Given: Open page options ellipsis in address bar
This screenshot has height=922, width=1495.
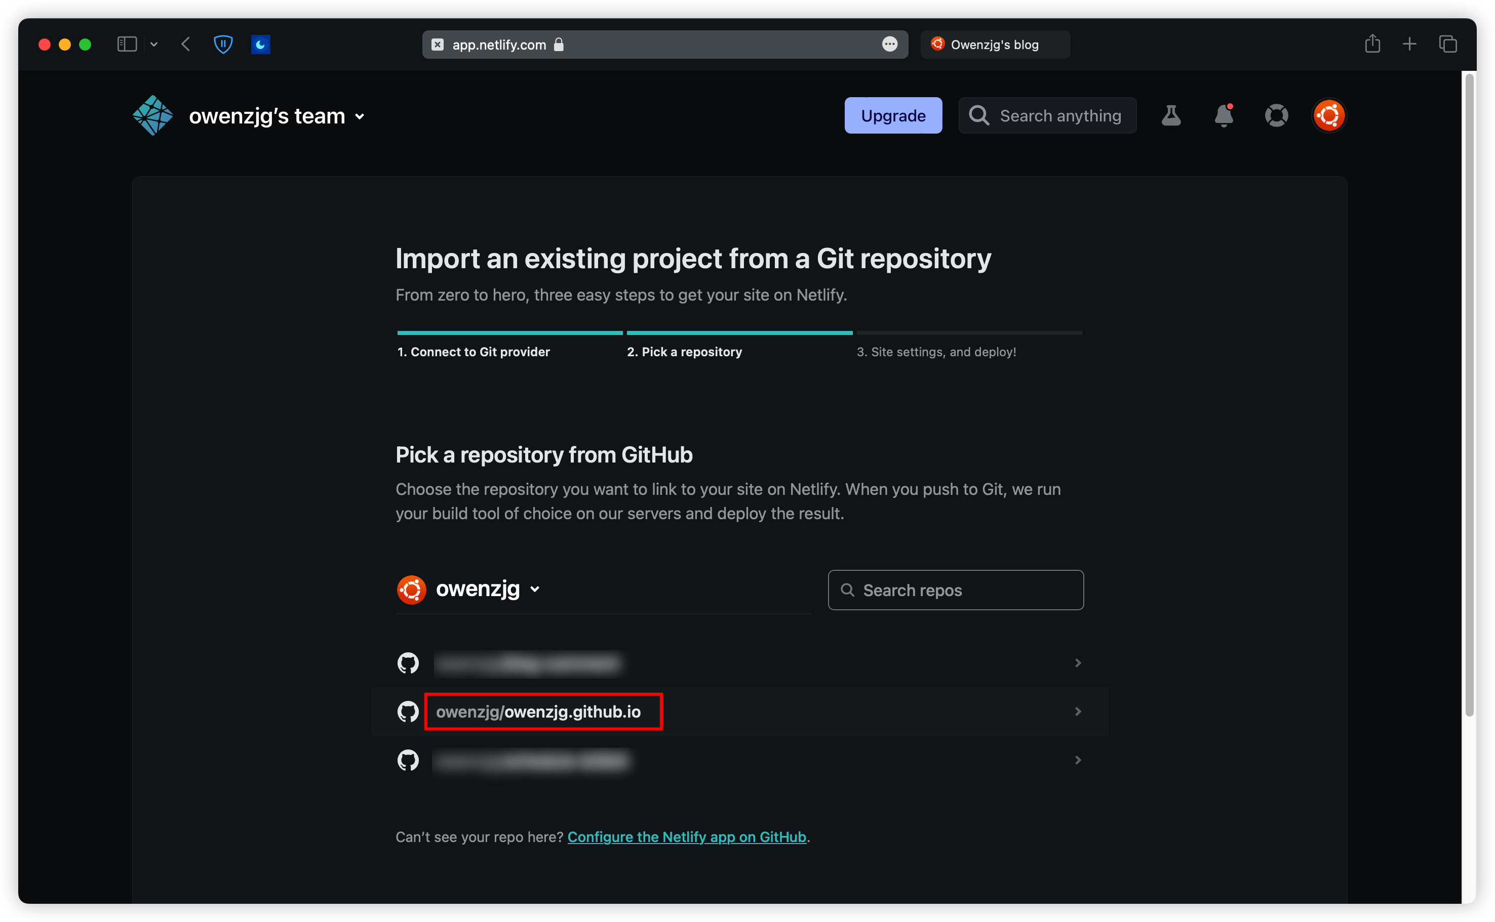Looking at the screenshot, I should (x=889, y=45).
